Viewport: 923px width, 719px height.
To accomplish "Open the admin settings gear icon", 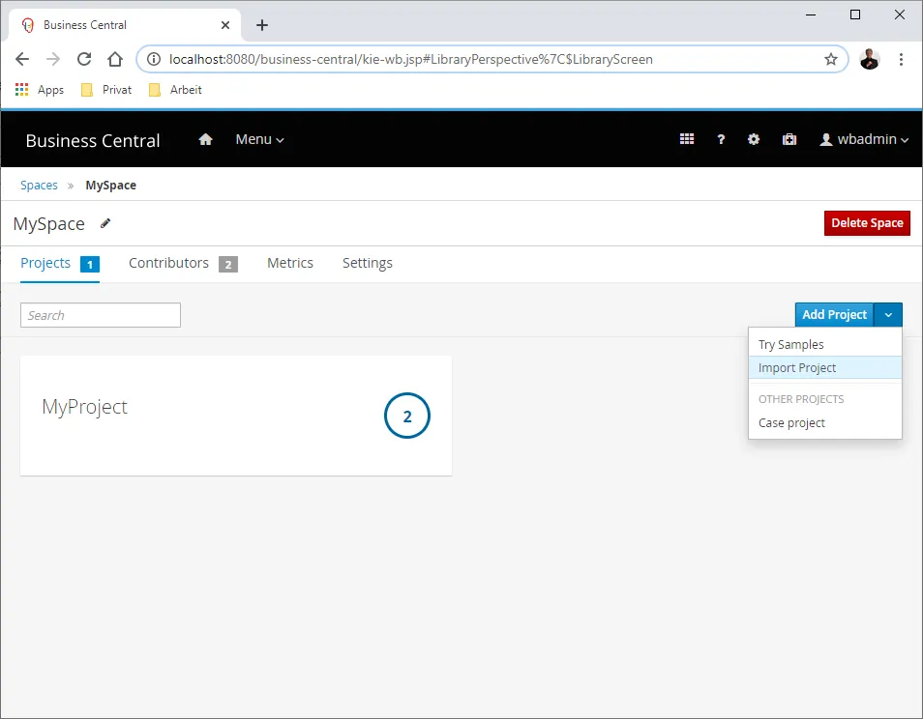I will (x=754, y=139).
